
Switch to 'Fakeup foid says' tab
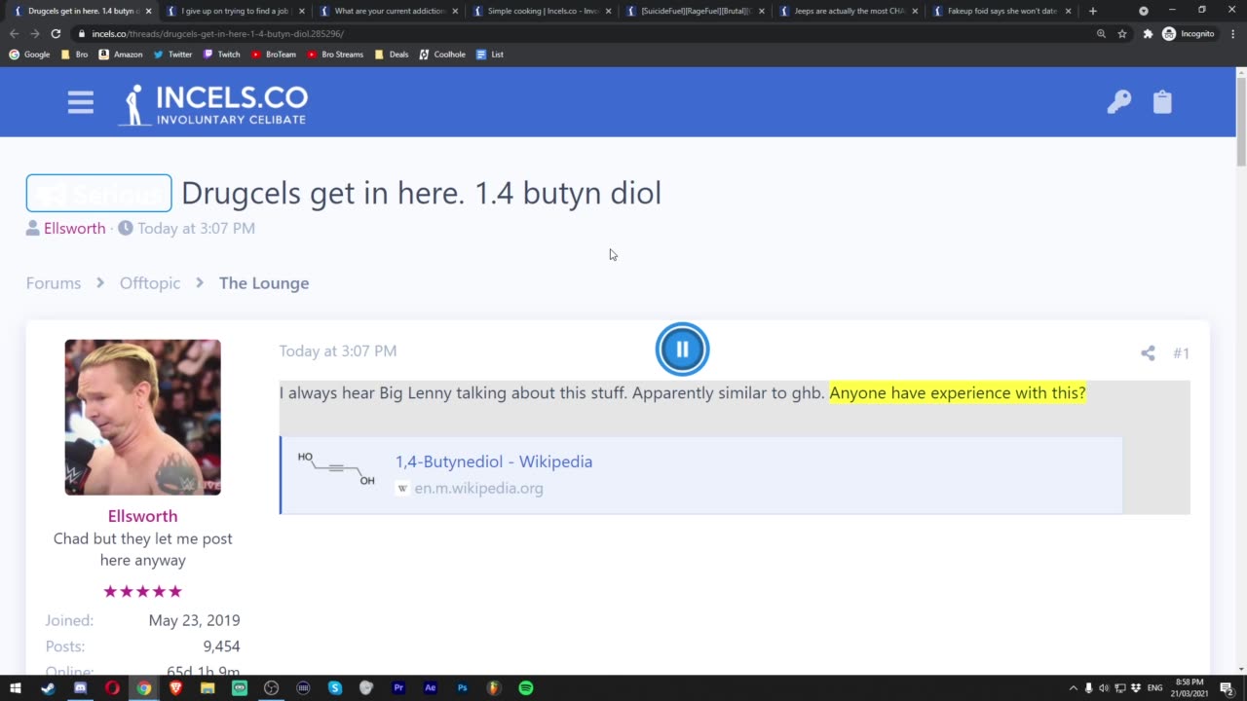point(1001,11)
